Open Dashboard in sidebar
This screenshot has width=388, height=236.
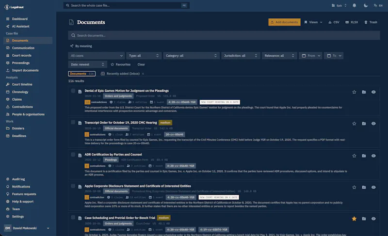19,19
